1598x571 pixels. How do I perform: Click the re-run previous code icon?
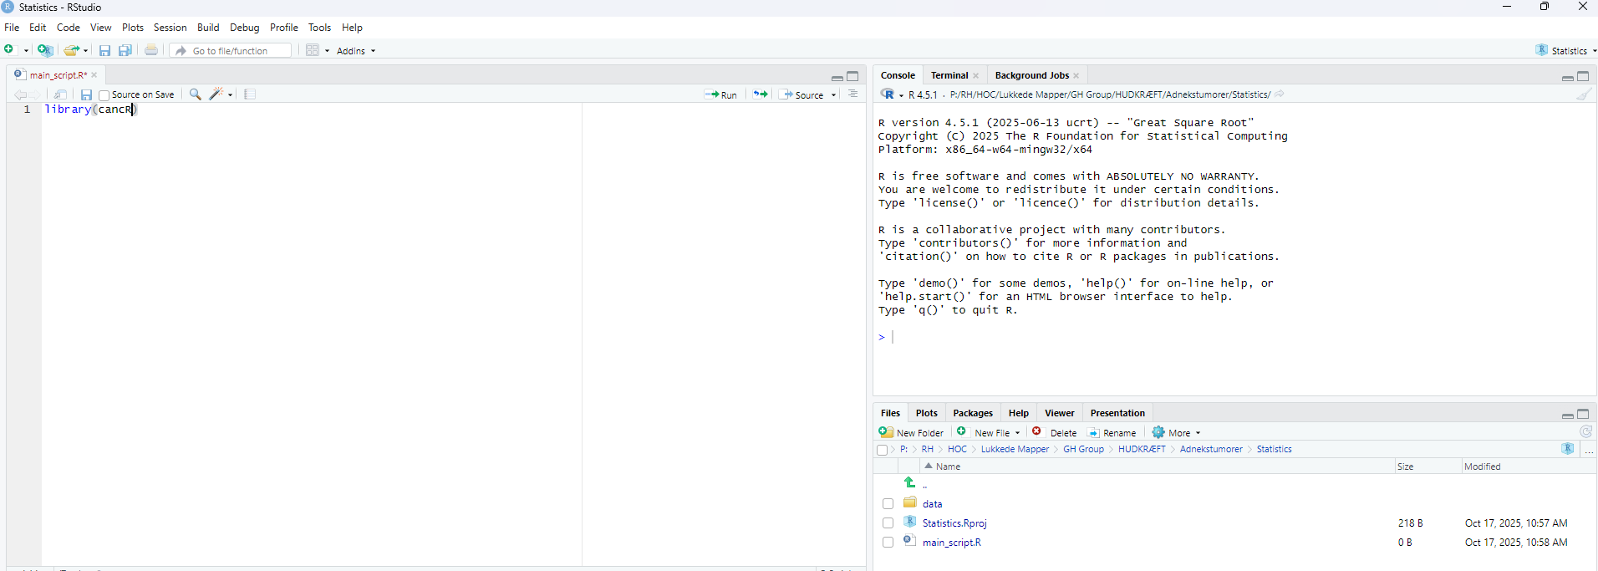point(760,94)
